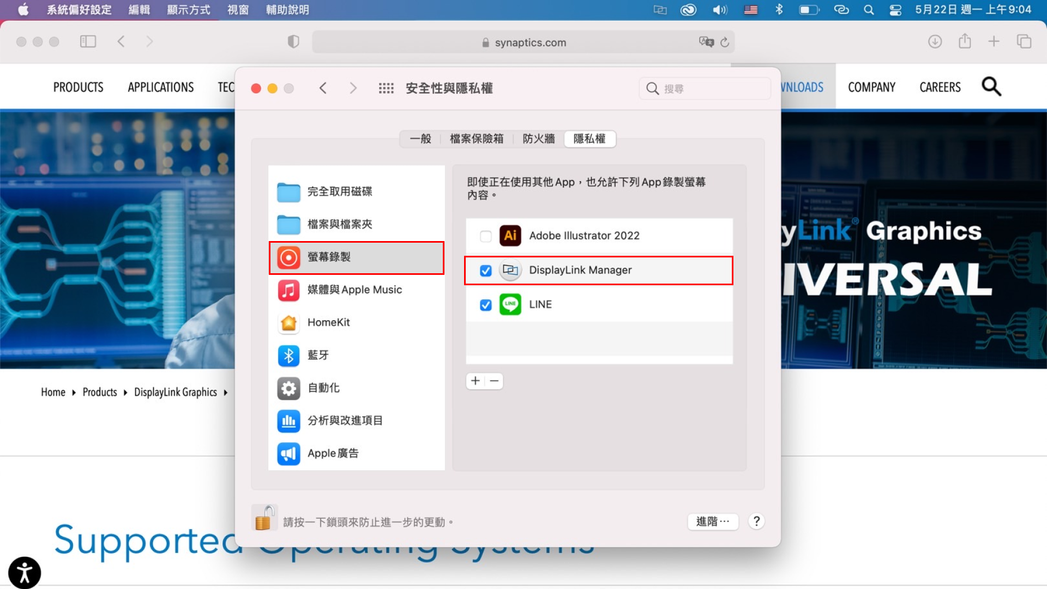Select the HomeKit house icon
1047x589 pixels.
pyautogui.click(x=288, y=323)
